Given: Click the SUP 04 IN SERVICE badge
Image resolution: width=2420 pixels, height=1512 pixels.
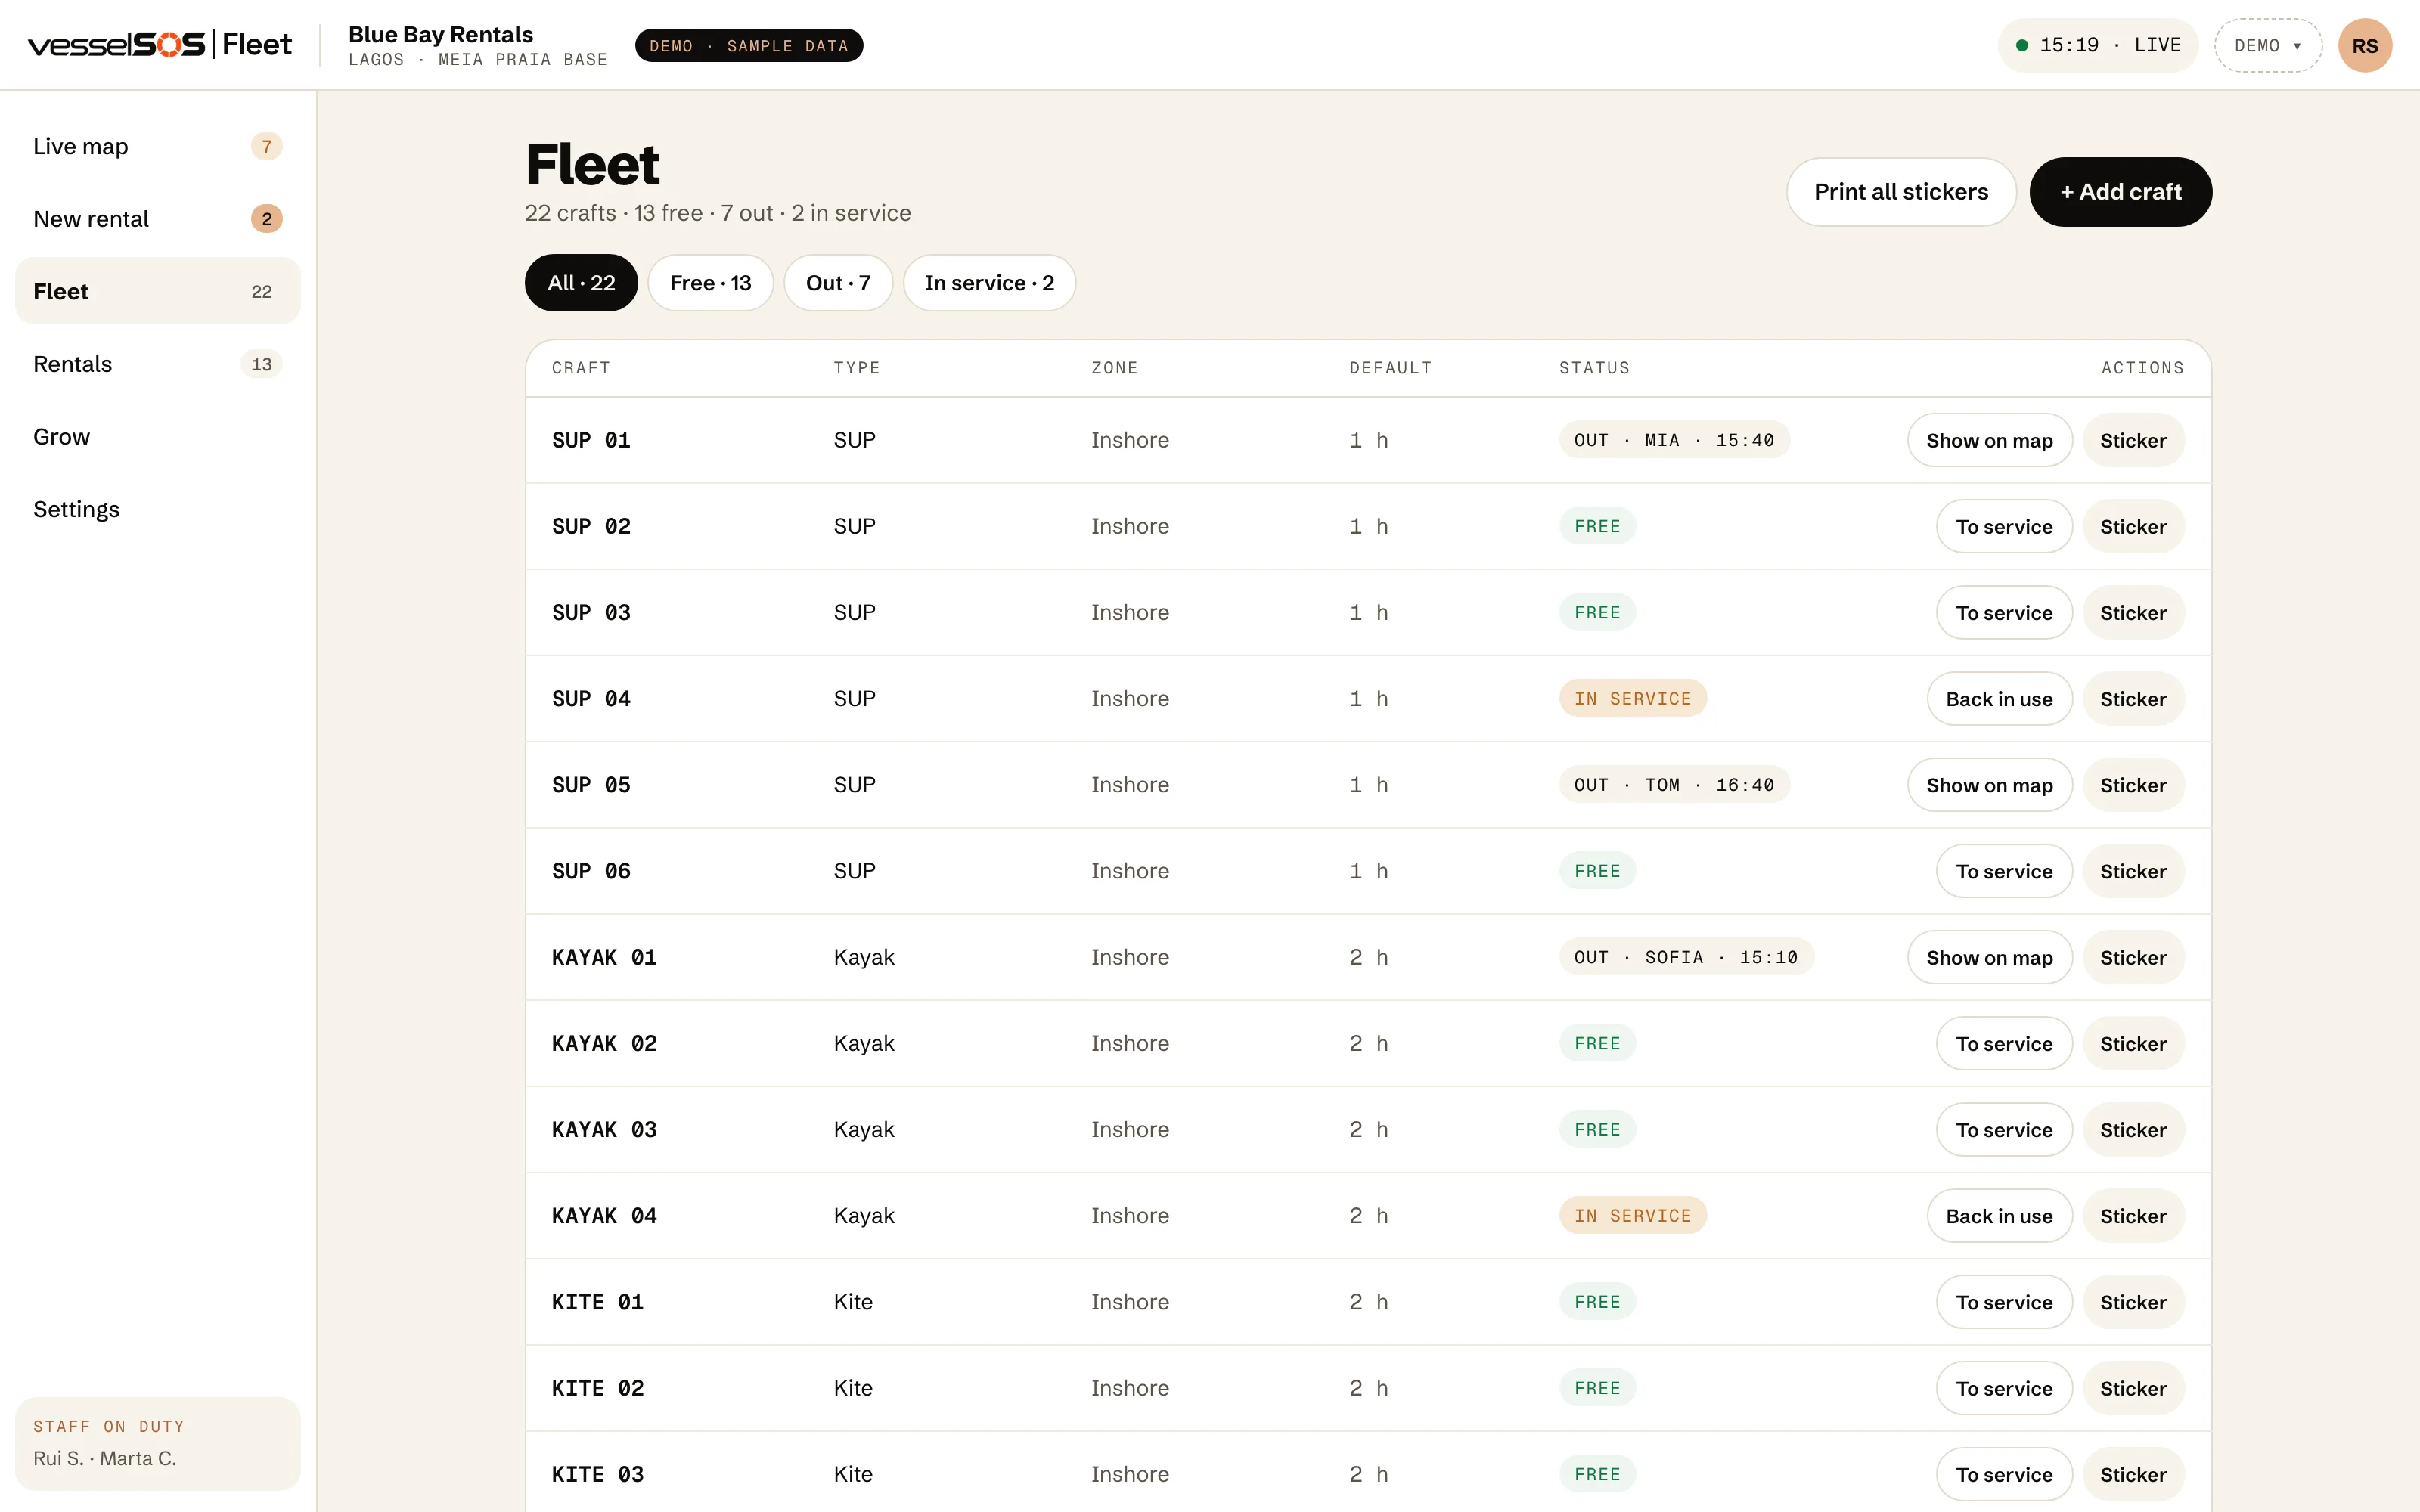Looking at the screenshot, I should click(x=1632, y=699).
